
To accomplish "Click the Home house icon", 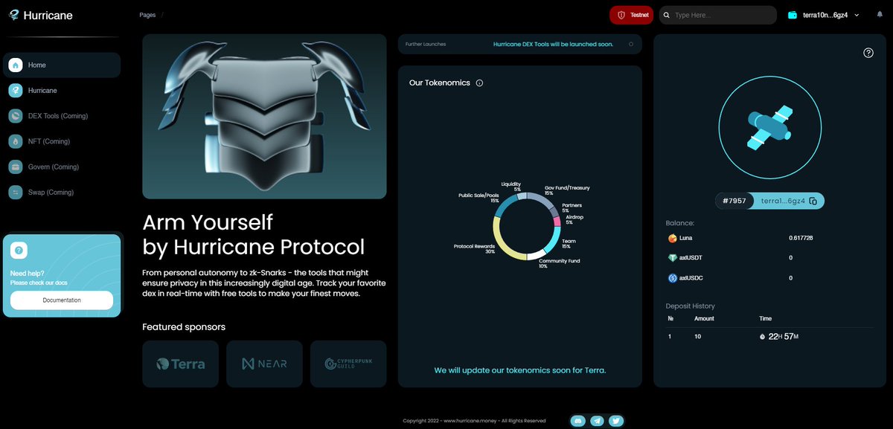I will [16, 65].
